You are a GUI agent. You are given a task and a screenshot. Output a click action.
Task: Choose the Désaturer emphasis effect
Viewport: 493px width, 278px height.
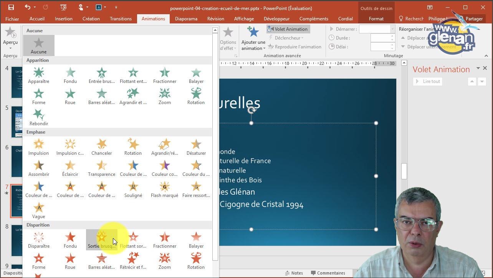tap(196, 147)
